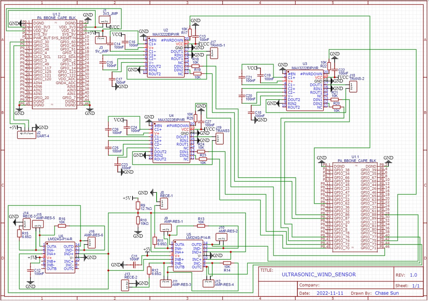Image resolution: width=429 pixels, height=301 pixels.
Task: Click the C13 capacitor designator
Action: [x=202, y=36]
